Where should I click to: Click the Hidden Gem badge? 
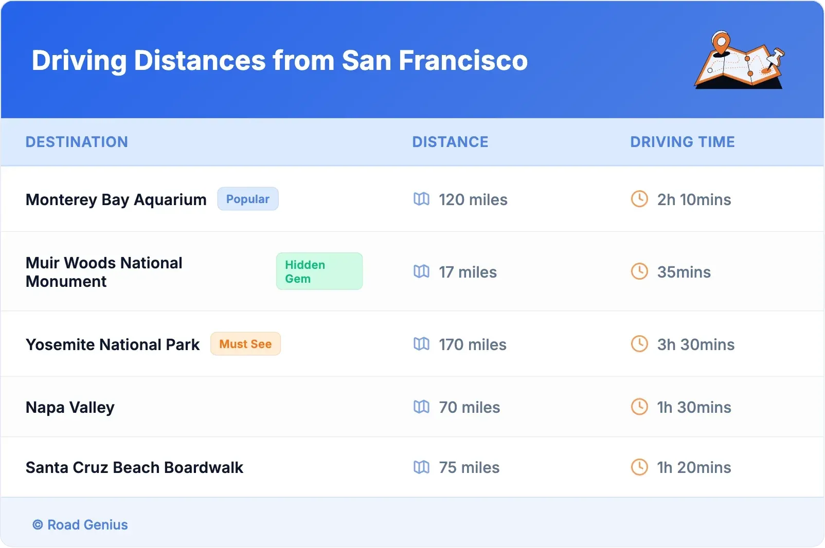point(319,271)
